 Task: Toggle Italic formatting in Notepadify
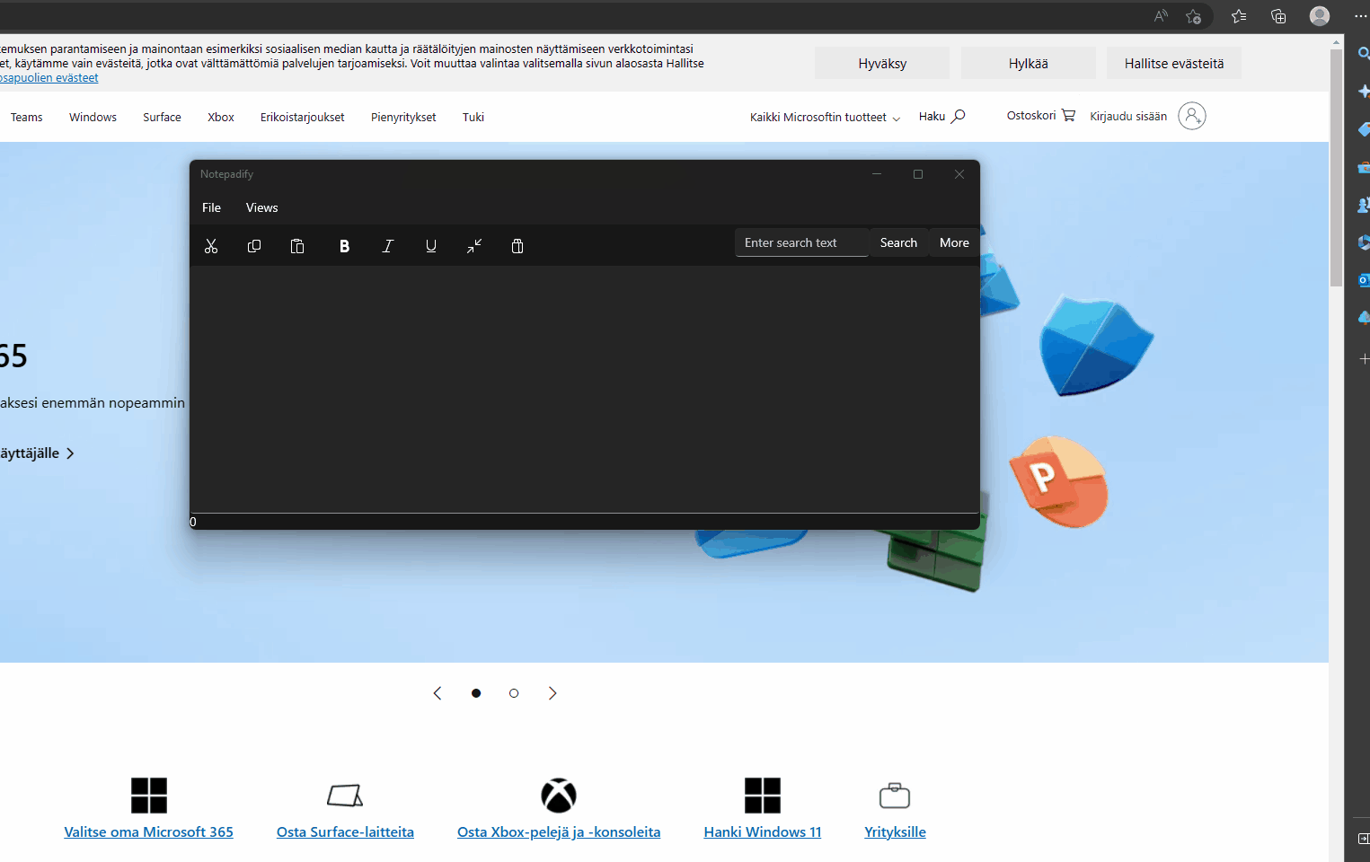[x=388, y=246]
